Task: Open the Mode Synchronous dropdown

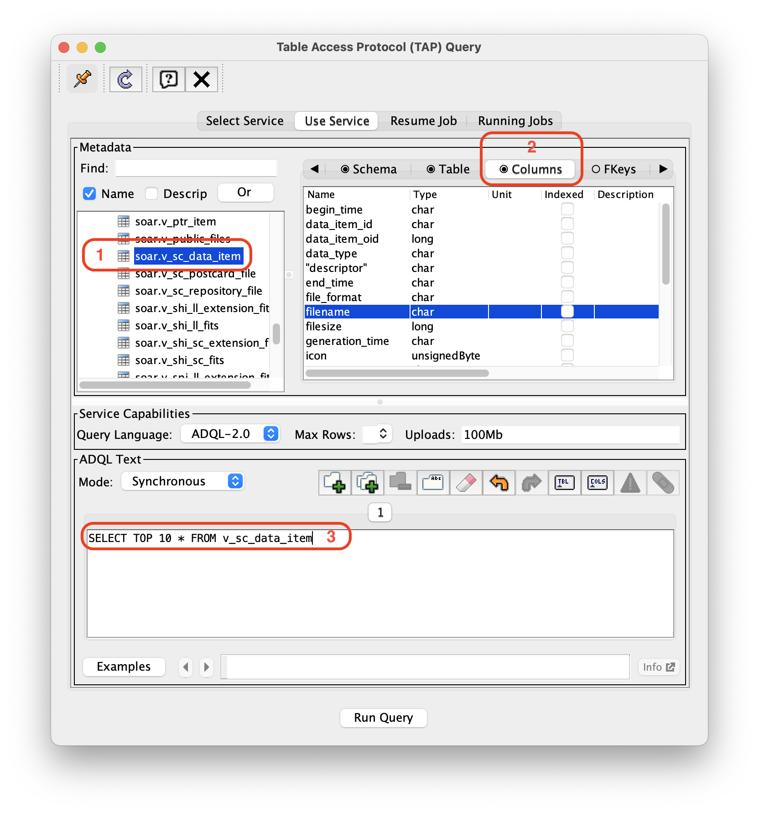Action: 183,481
